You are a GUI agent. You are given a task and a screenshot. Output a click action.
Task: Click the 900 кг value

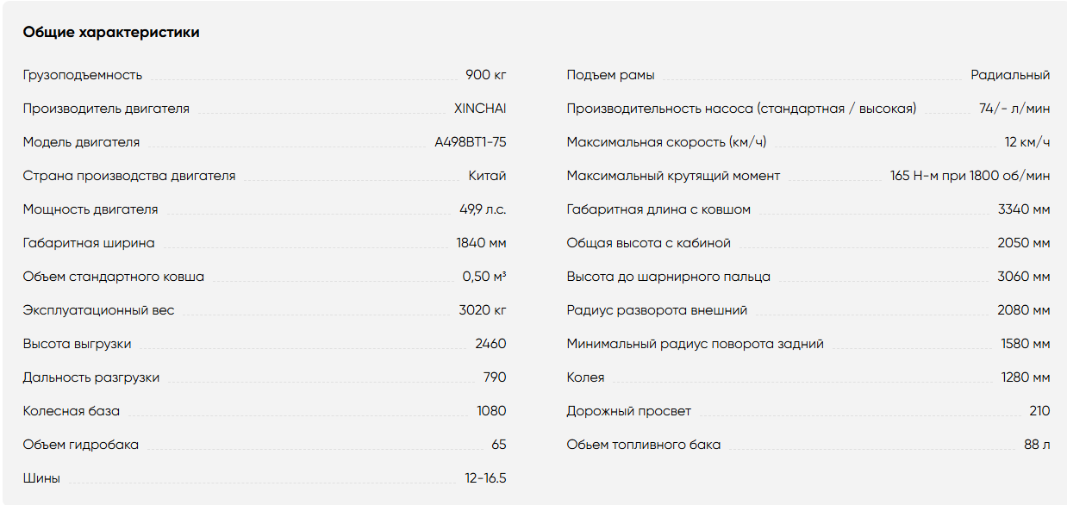pyautogui.click(x=486, y=75)
